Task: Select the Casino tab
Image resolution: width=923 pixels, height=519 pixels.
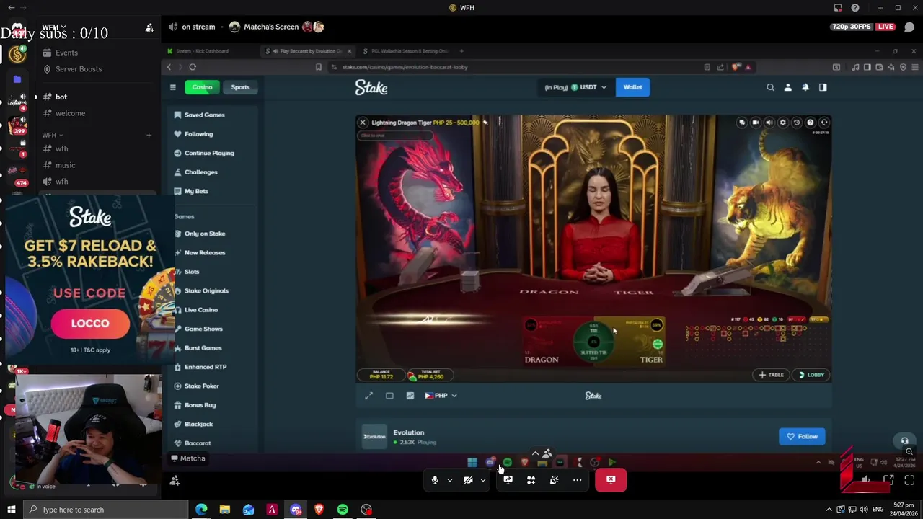Action: coord(202,87)
